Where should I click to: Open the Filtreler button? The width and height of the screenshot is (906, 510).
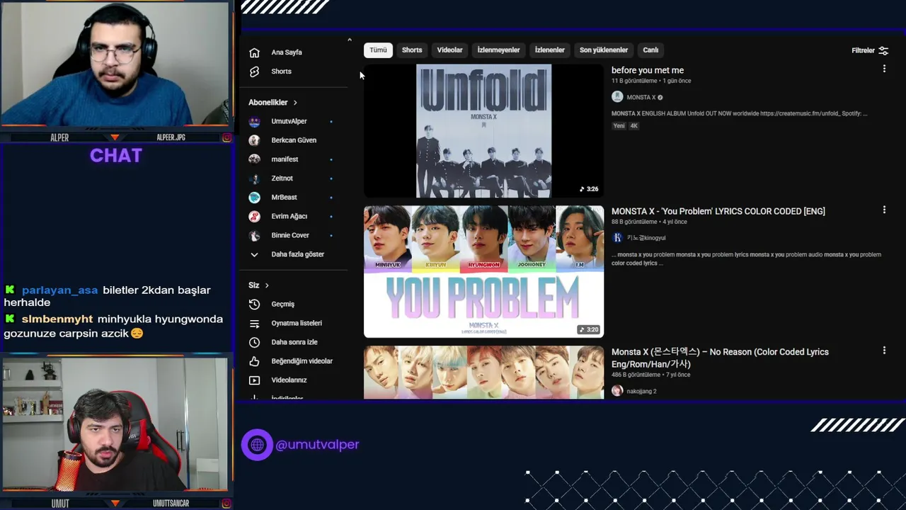tap(870, 51)
